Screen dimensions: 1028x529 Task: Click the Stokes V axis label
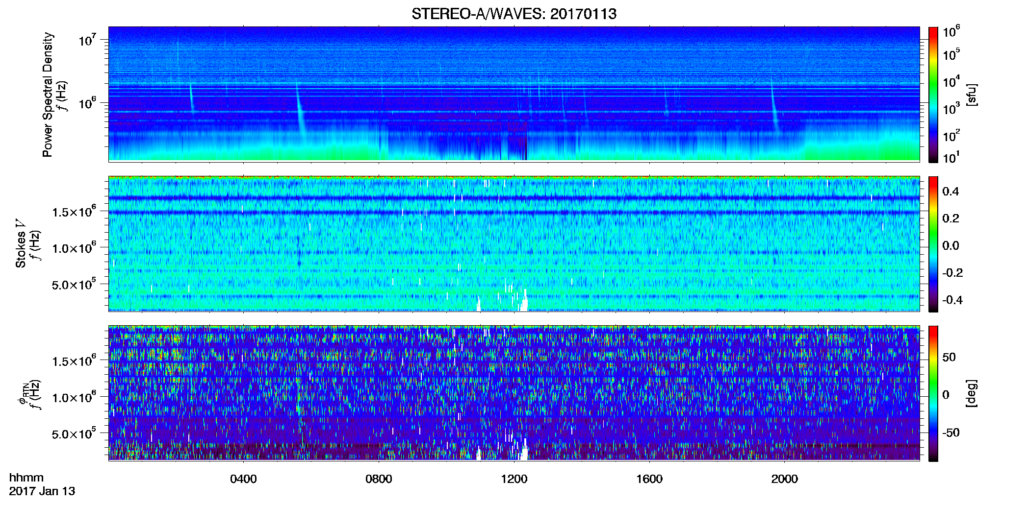[x=21, y=243]
